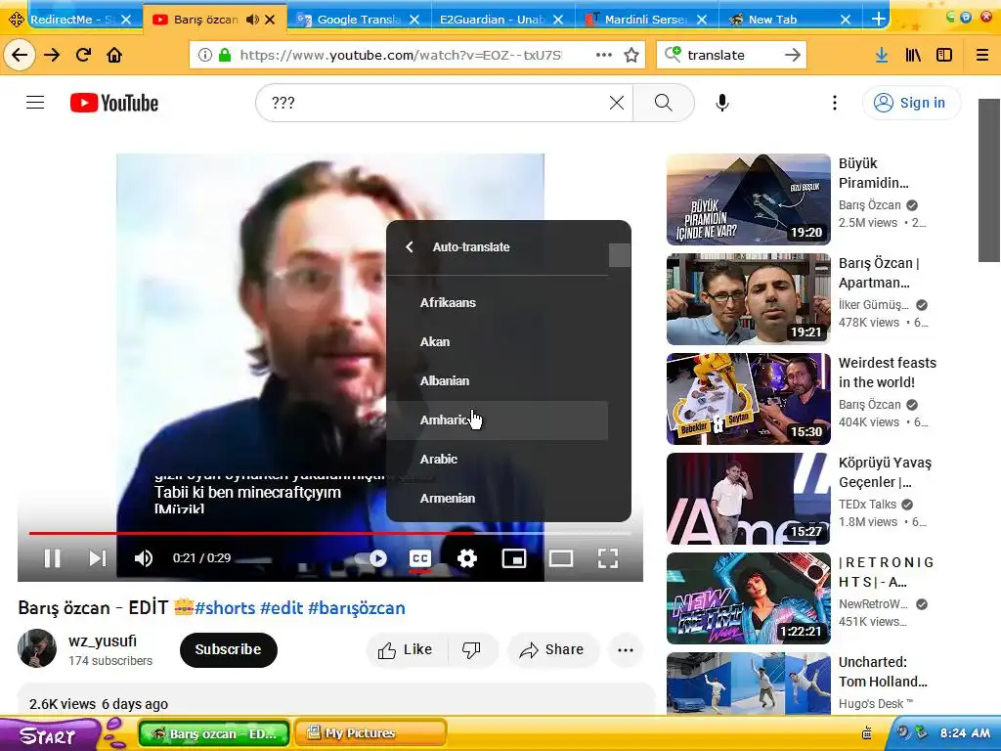
Task: Open more actions ellipsis below video
Action: pos(626,650)
